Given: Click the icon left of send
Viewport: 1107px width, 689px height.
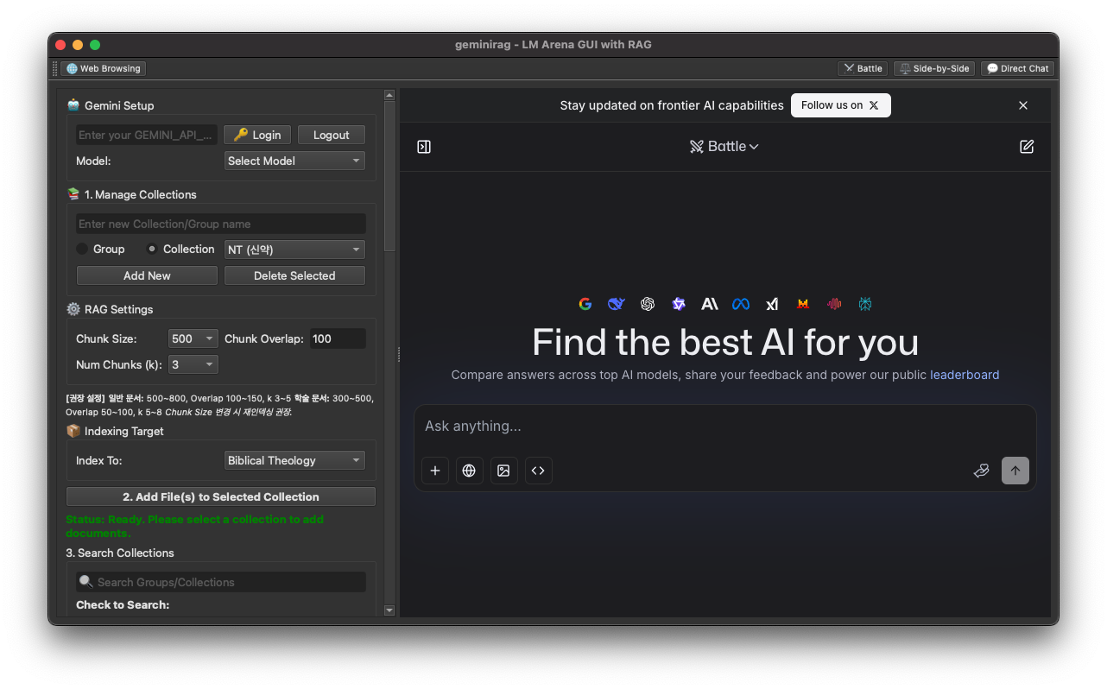Looking at the screenshot, I should point(981,471).
